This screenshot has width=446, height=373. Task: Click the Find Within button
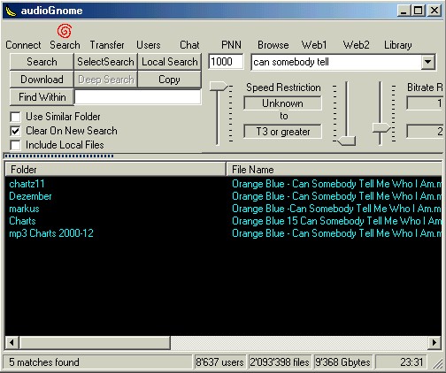(42, 97)
